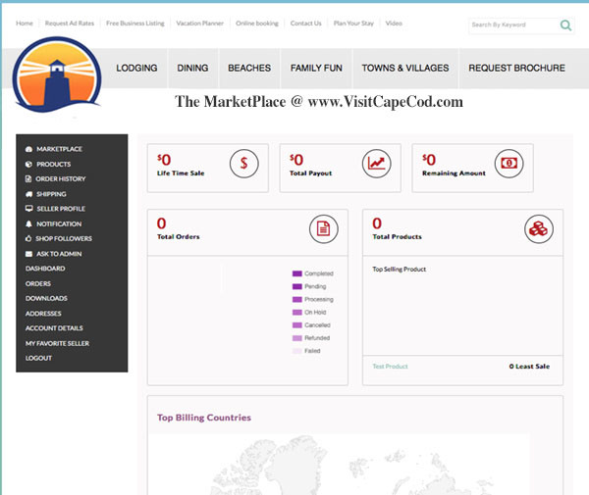Click the Life Time Sale label
The image size is (589, 495).
coord(181,173)
